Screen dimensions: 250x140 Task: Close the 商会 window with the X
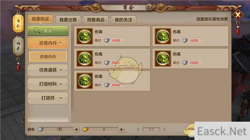(x=238, y=15)
